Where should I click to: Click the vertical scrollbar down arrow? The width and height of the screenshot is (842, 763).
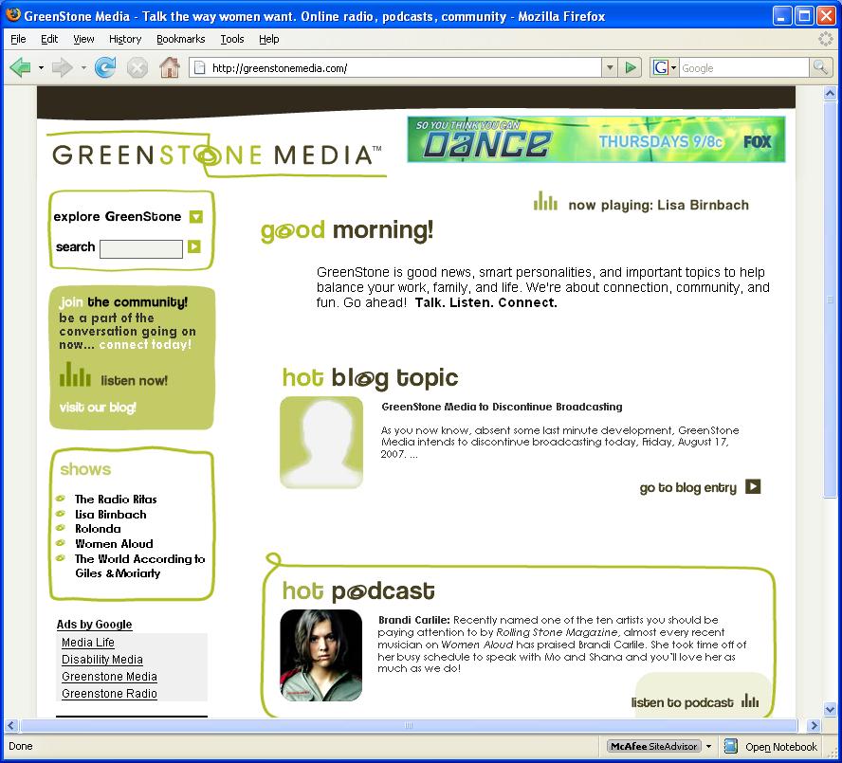tap(830, 709)
